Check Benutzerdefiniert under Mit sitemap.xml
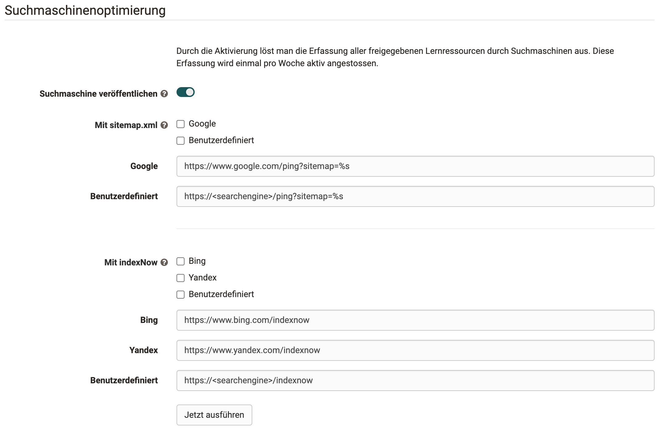Image resolution: width=666 pixels, height=431 pixels. 180,141
